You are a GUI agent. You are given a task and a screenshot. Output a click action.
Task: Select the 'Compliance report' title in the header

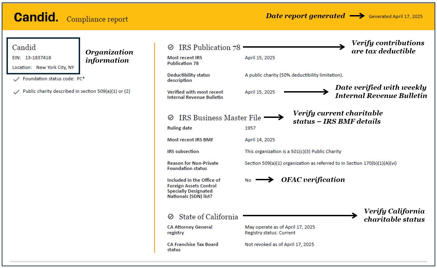click(x=97, y=19)
